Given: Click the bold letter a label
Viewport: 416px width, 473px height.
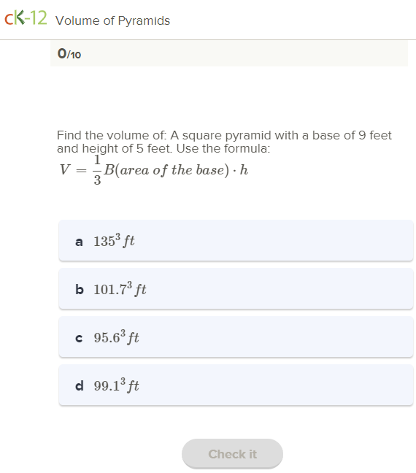Looking at the screenshot, I should point(79,242).
